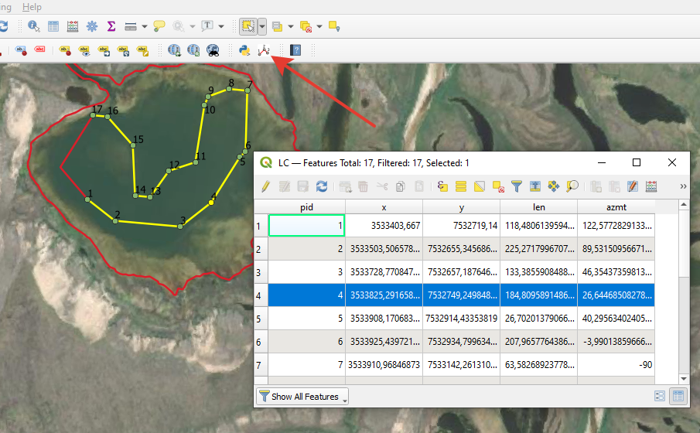The height and width of the screenshot is (433, 700).
Task: Open the help plugin icon
Action: coord(295,51)
